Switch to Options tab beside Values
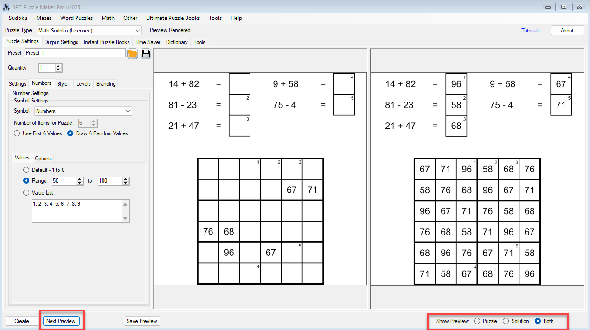This screenshot has height=330, width=590. click(x=44, y=159)
